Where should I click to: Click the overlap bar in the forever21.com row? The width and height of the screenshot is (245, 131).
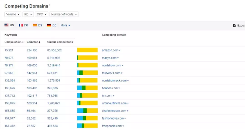tap(87, 73)
